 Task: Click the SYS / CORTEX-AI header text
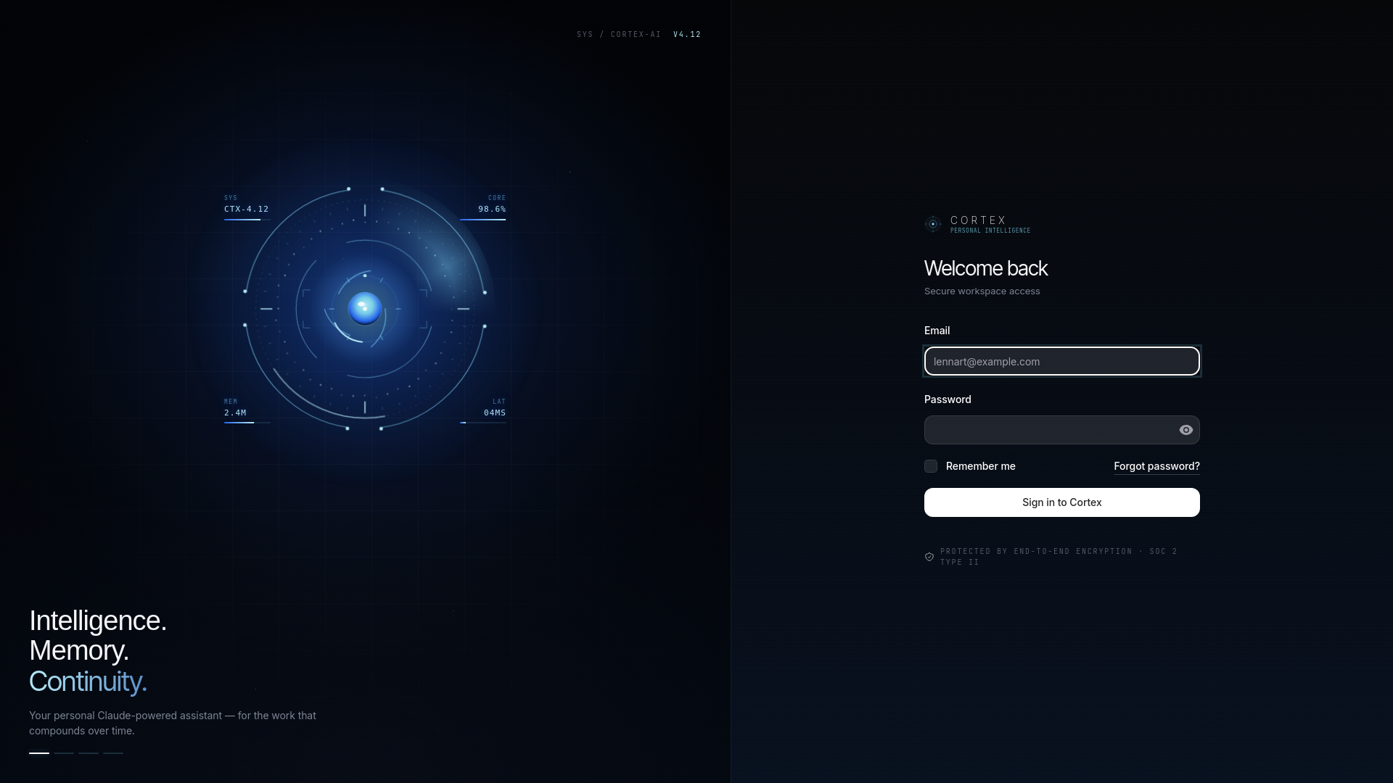619,34
